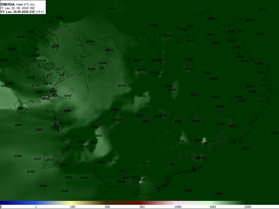Click the map value 2755
279x209 pixels.
coord(260,34)
